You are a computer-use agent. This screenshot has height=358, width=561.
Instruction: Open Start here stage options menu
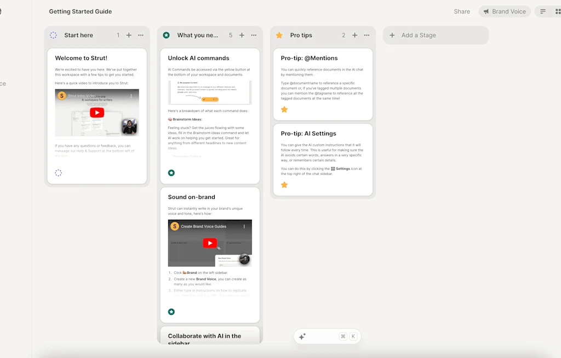tap(141, 35)
